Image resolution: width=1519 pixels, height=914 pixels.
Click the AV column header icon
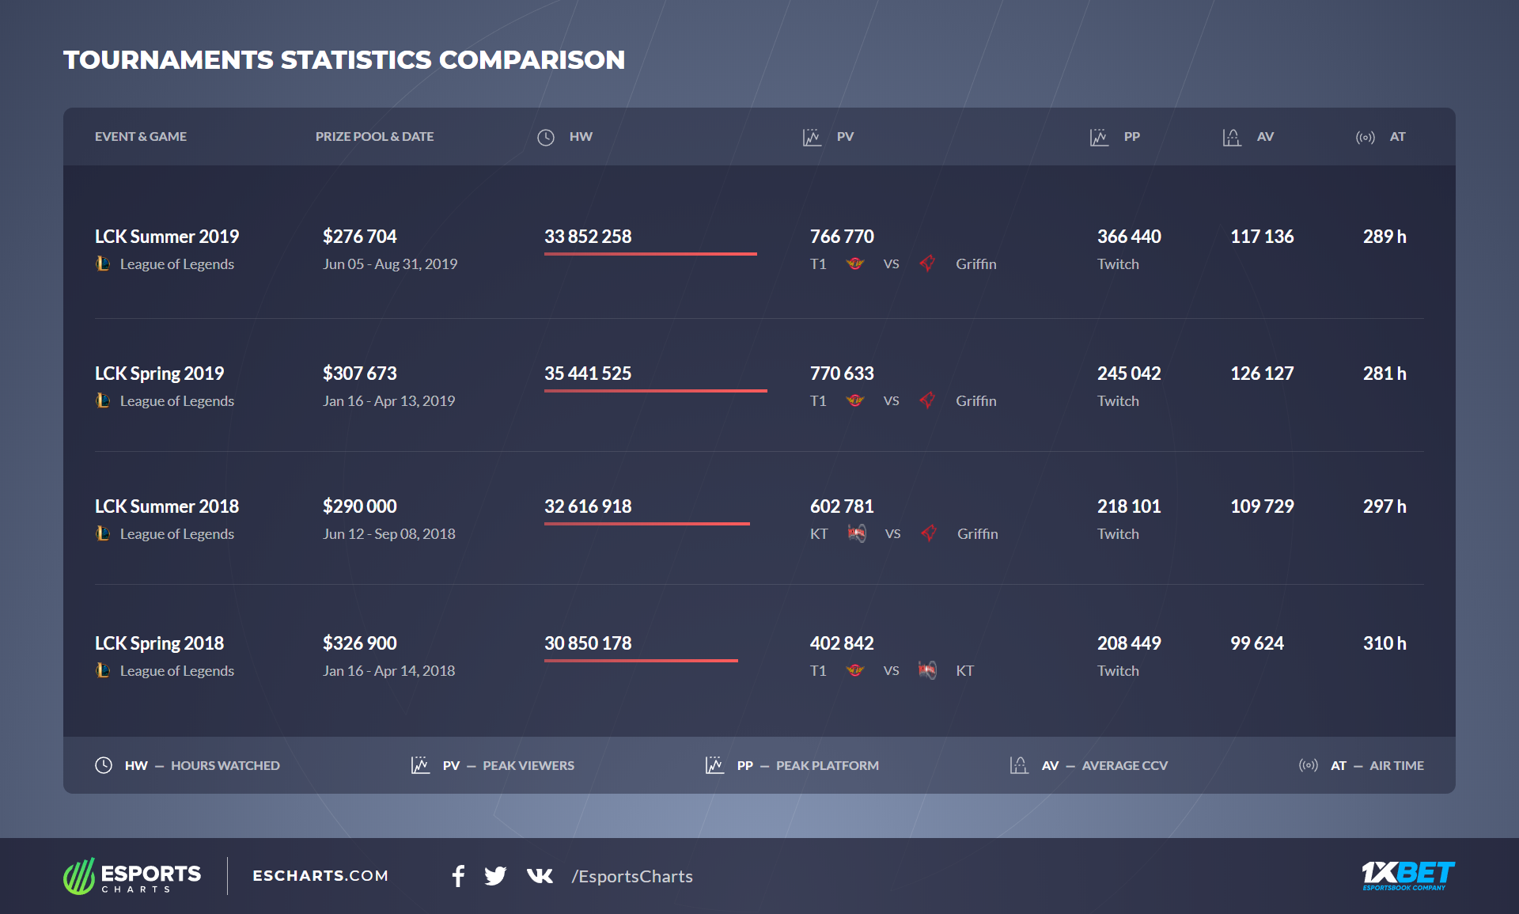[1232, 137]
